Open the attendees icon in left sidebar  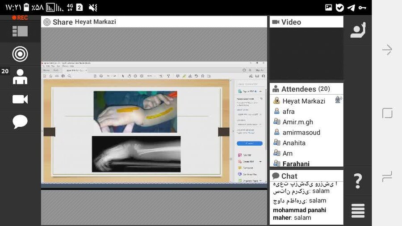tap(20, 77)
